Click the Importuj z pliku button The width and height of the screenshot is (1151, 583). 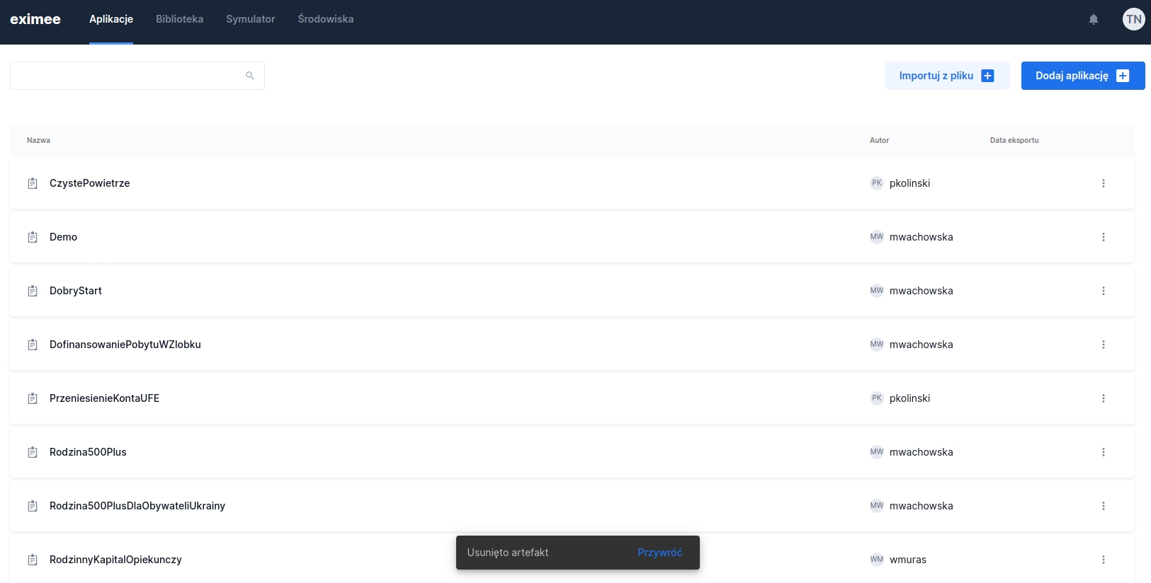point(947,76)
